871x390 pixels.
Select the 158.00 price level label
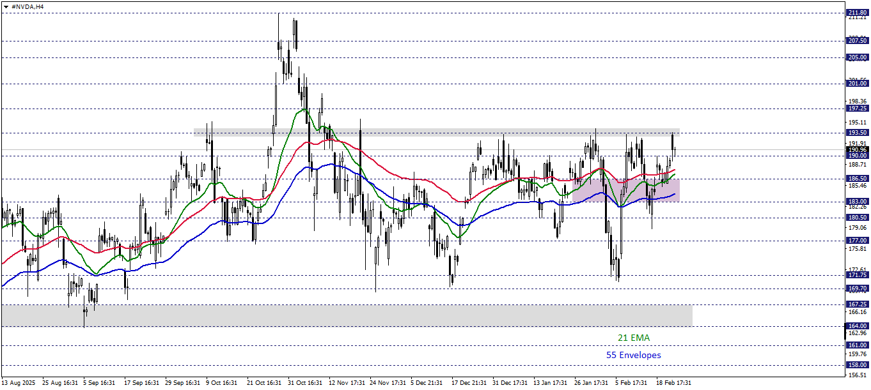coord(857,365)
